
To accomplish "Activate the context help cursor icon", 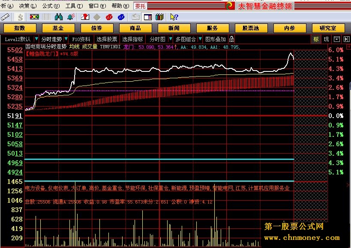I will (x=174, y=17).
